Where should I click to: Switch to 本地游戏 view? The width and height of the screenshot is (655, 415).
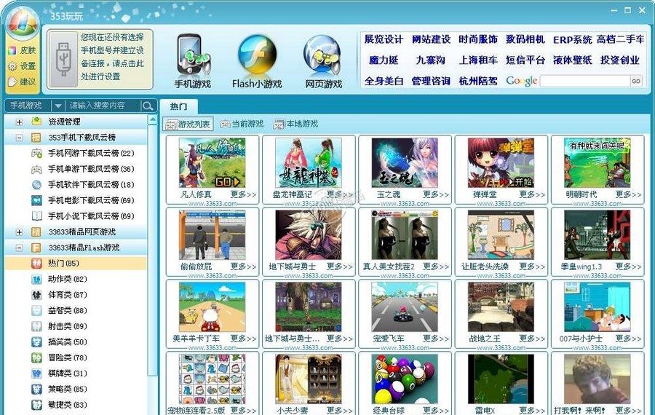(296, 124)
